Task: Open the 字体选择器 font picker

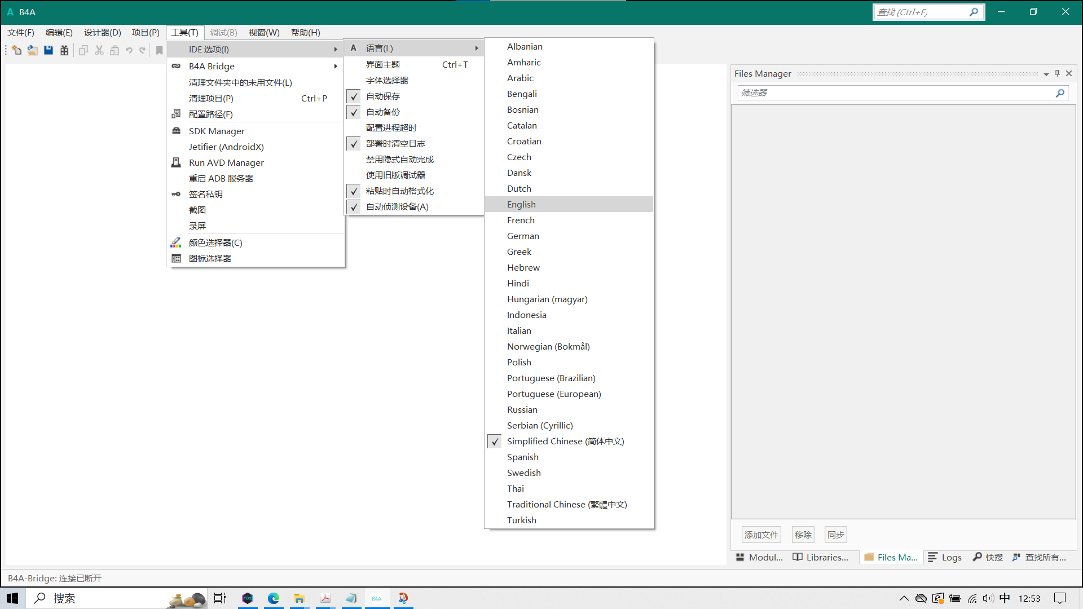Action: [414, 81]
